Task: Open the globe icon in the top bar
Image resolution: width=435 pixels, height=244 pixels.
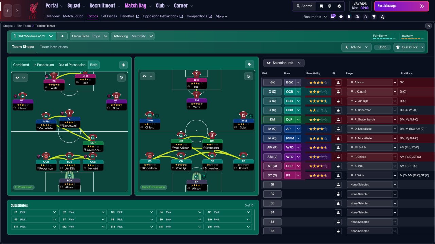Action: point(330,6)
